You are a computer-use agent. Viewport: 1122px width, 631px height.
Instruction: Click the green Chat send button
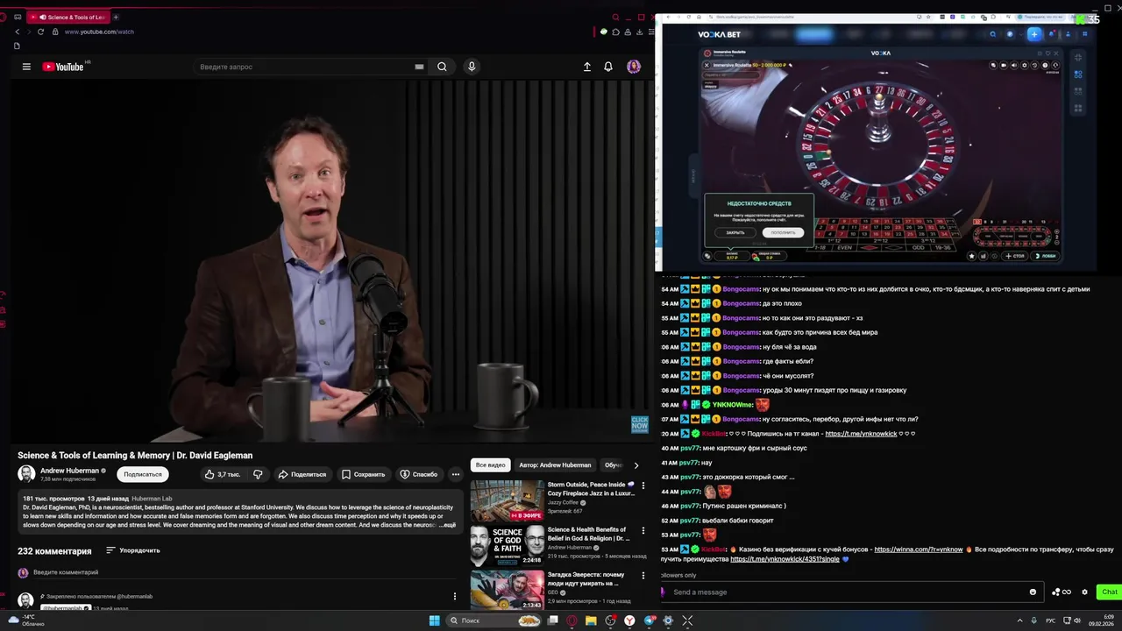[1109, 592]
